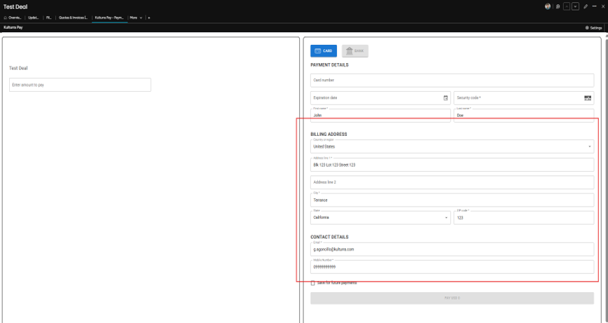Select the CARD payment method

pyautogui.click(x=324, y=50)
